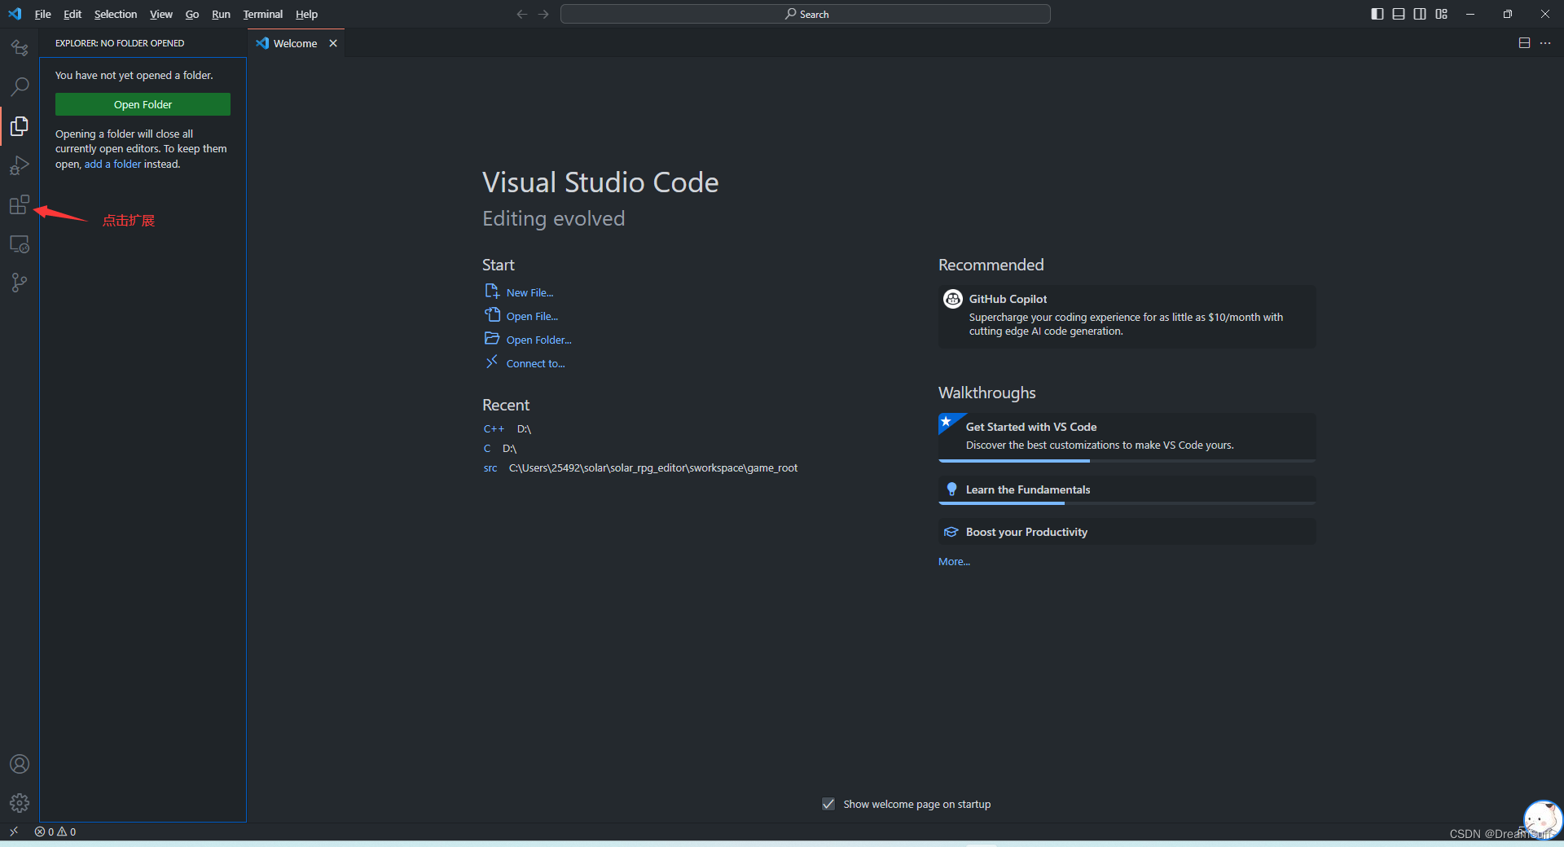Toggle bottom panel layout icon
The width and height of the screenshot is (1564, 847).
(1399, 14)
